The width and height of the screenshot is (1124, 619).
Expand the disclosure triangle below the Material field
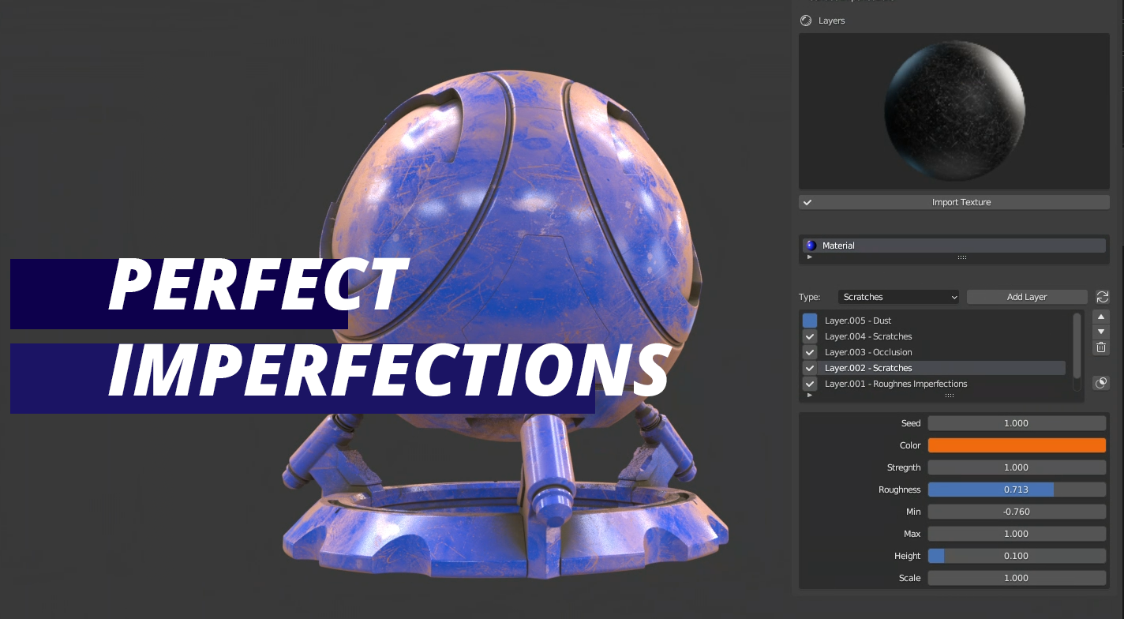(809, 256)
